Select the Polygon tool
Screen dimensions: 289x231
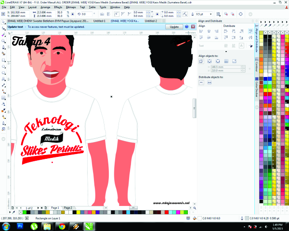click(x=3, y=73)
